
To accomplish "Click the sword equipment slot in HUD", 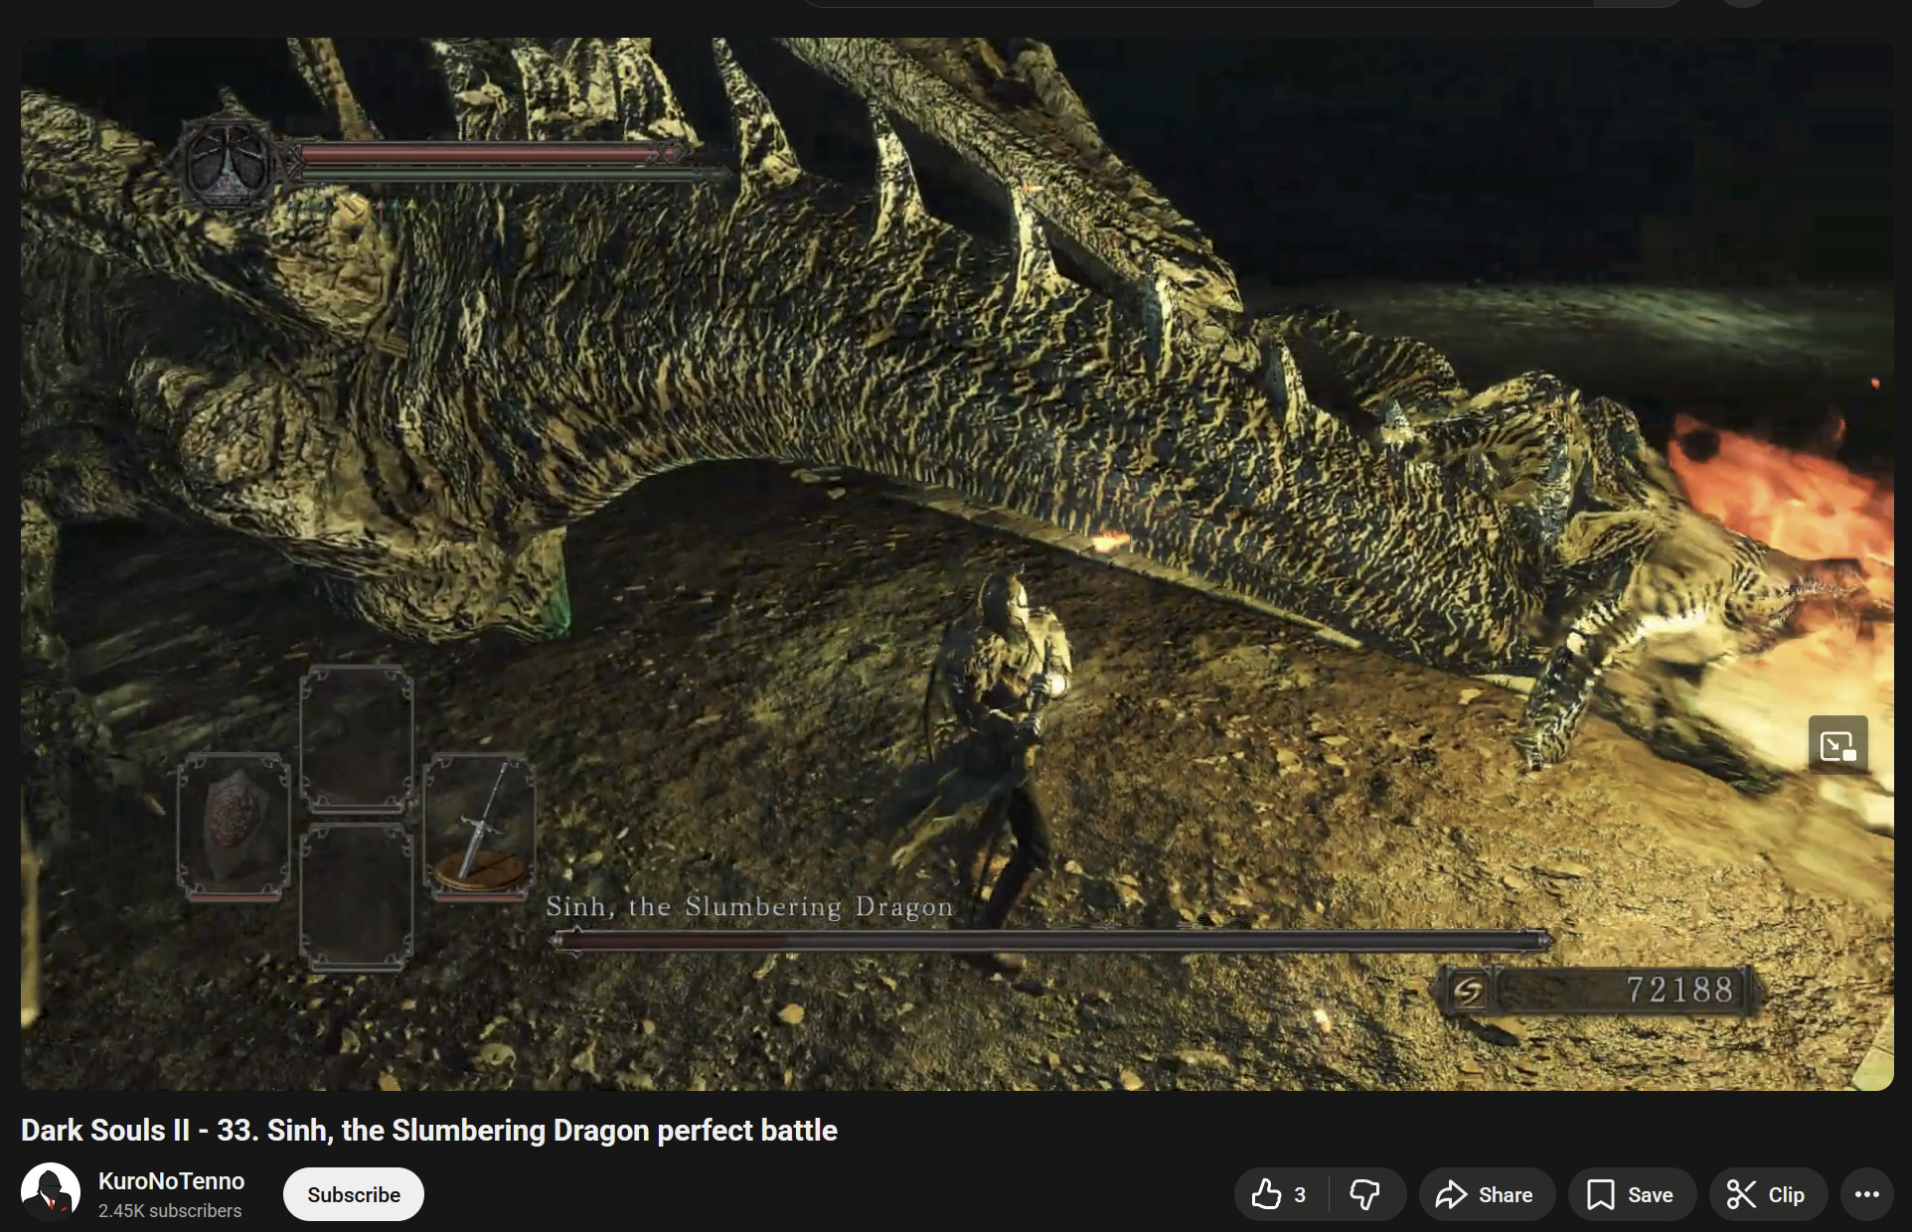I will [480, 827].
